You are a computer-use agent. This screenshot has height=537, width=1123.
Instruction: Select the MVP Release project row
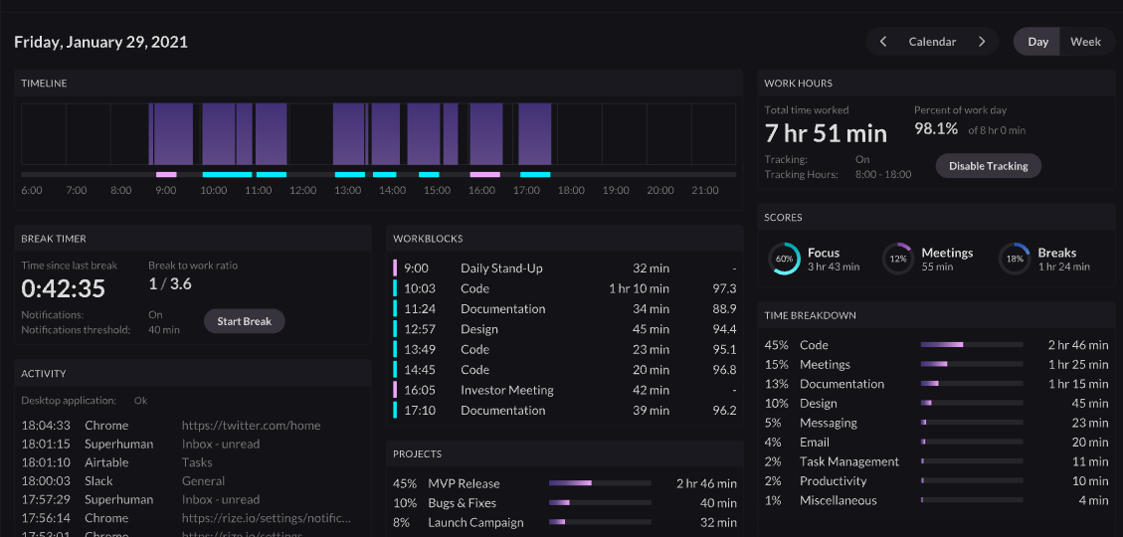pos(565,483)
